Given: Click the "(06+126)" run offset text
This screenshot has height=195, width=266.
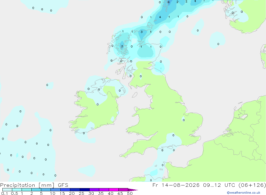Looking at the screenshot, I should [x=252, y=185].
